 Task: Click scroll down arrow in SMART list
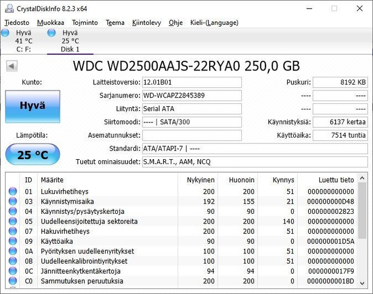[x=362, y=283]
